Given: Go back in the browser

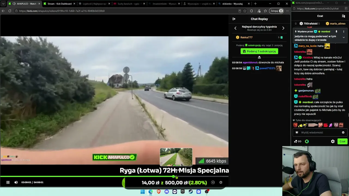Looking at the screenshot, I should 3,11.
